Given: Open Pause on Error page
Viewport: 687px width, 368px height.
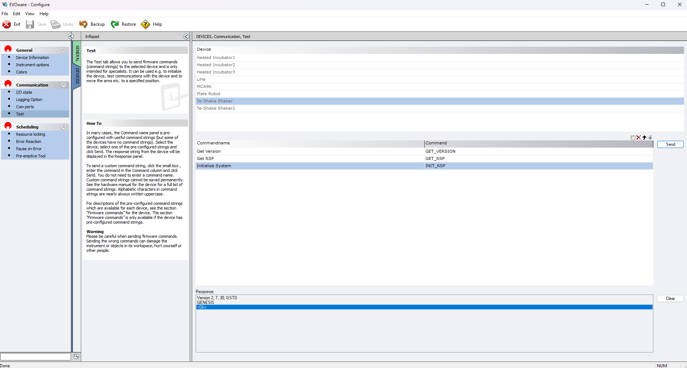Looking at the screenshot, I should (x=29, y=149).
